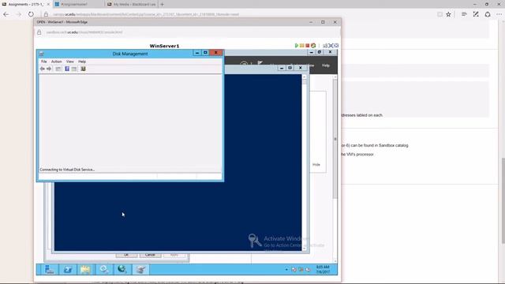Click the Edge share icon
This screenshot has height=284, width=505.
tap(488, 14)
